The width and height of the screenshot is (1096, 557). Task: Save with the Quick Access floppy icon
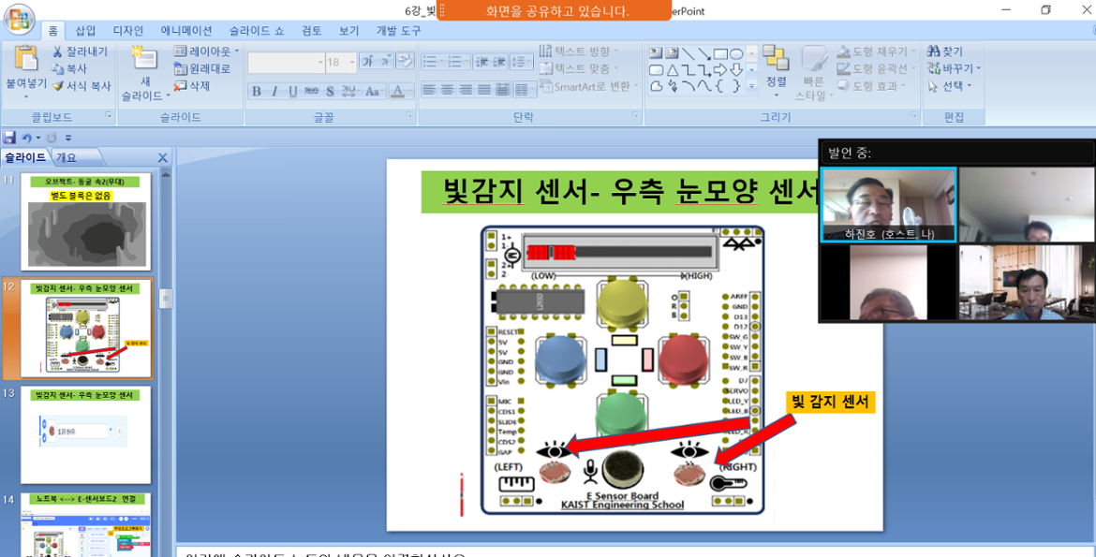pos(9,138)
